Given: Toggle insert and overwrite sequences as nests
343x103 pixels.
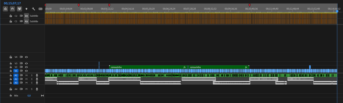Looking at the screenshot, I should click(5, 9).
